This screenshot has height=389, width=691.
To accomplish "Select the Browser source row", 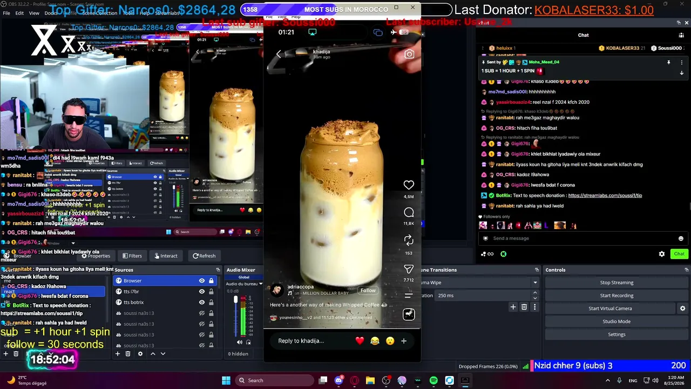I will 165,281.
